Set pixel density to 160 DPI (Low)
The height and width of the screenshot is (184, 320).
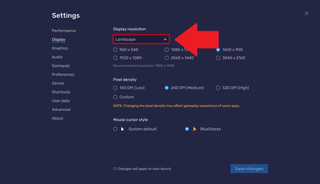click(116, 88)
